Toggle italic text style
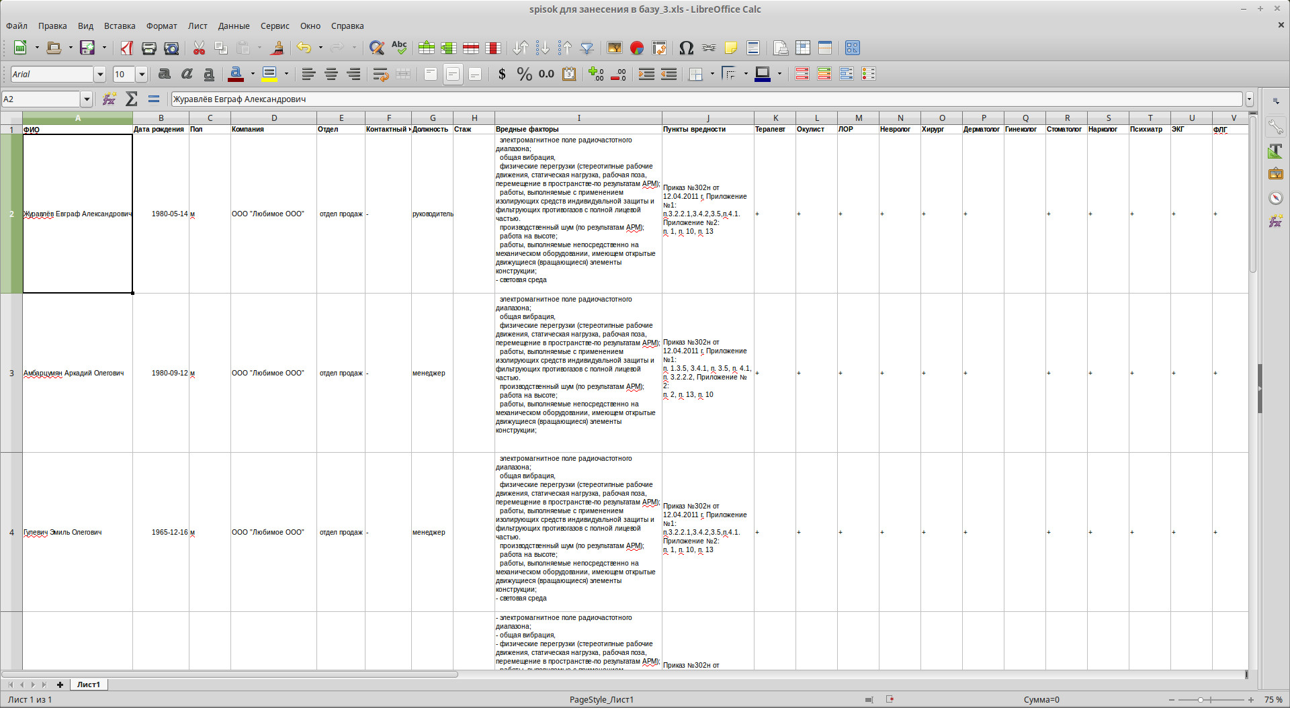Image resolution: width=1290 pixels, height=708 pixels. coord(187,74)
